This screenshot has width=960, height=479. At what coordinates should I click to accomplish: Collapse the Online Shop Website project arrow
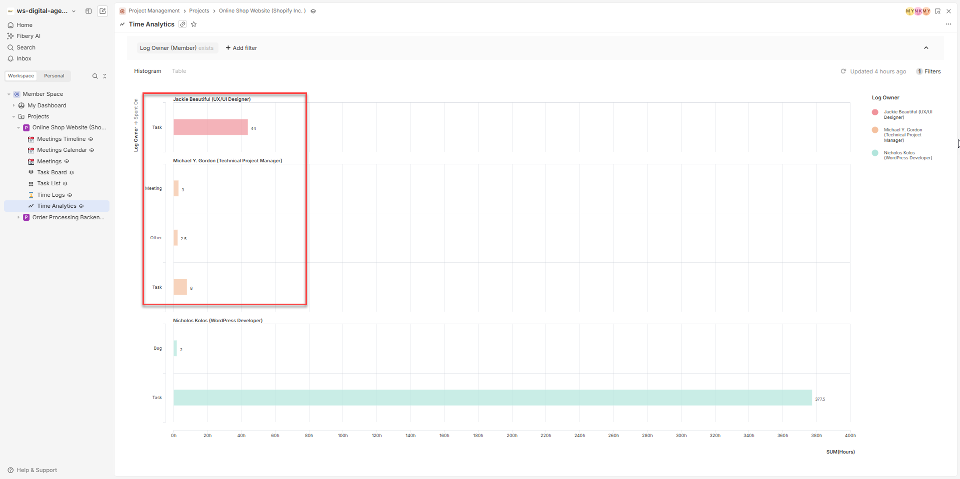tap(18, 128)
